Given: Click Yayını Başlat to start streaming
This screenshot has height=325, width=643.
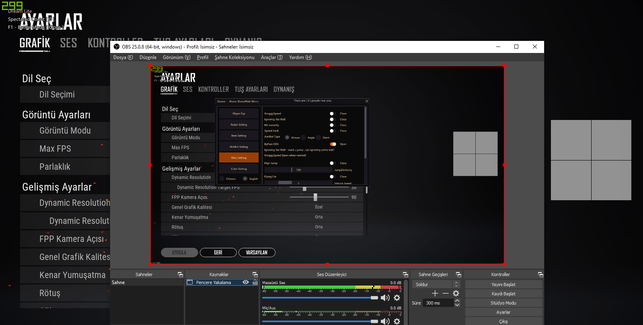Looking at the screenshot, I should 503,284.
